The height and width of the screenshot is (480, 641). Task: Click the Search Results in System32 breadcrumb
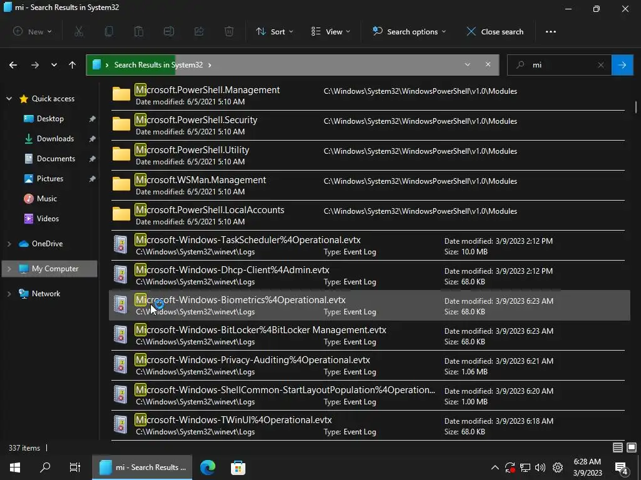[x=158, y=65]
